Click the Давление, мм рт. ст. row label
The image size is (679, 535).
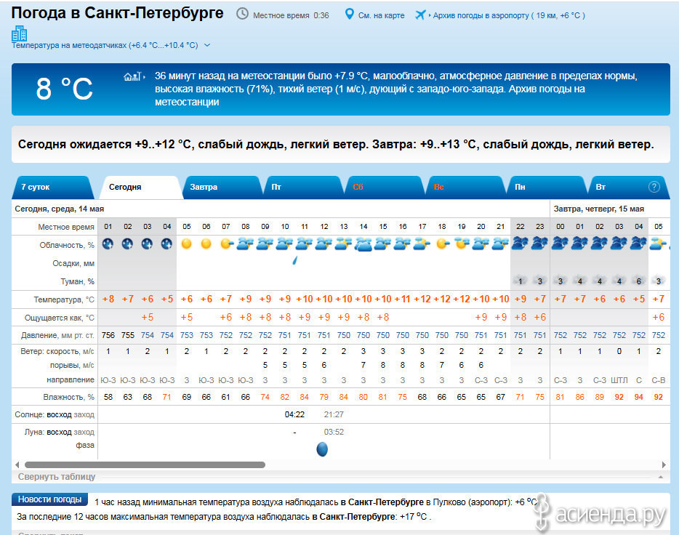[x=57, y=335]
